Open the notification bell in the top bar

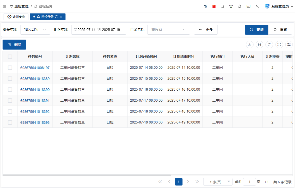tap(240, 6)
